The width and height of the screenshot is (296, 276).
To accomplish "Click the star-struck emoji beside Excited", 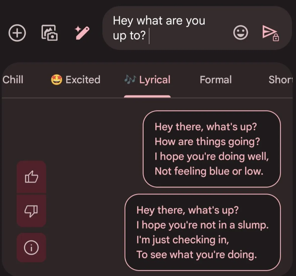I will click(56, 80).
